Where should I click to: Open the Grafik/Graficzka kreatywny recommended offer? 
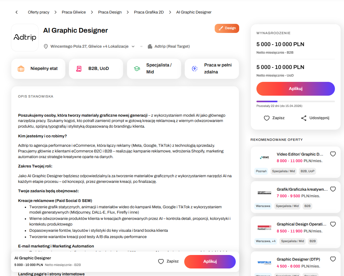(x=302, y=189)
